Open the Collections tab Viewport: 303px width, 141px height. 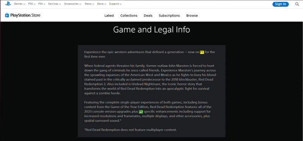tap(129, 16)
